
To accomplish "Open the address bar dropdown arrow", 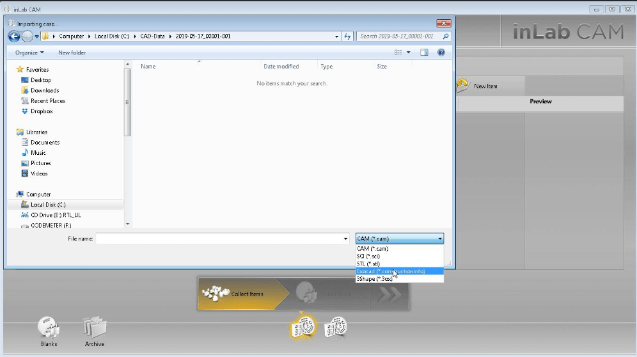I will (337, 36).
